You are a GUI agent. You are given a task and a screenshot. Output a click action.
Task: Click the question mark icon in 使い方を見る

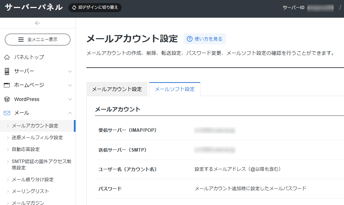[189, 39]
